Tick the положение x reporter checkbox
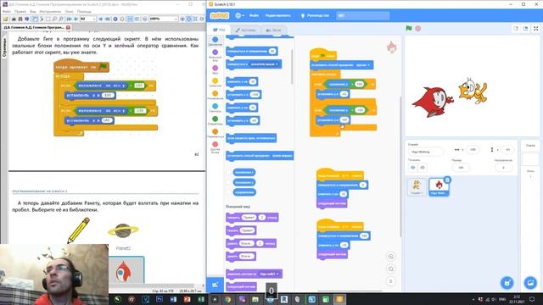 [228, 172]
